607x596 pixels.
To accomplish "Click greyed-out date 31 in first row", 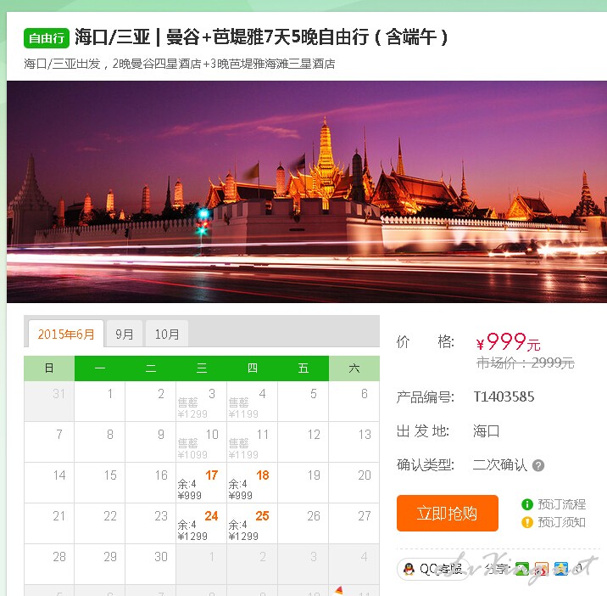I will (x=49, y=402).
